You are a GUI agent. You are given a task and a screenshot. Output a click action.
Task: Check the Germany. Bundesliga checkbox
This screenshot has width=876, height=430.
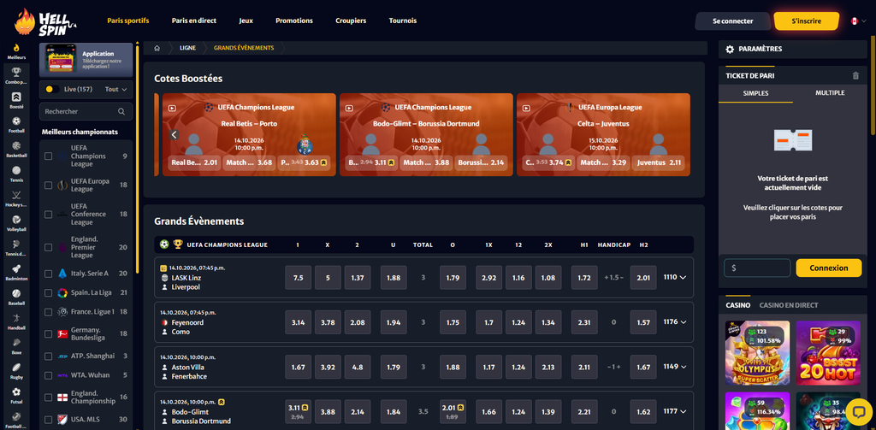tap(49, 334)
